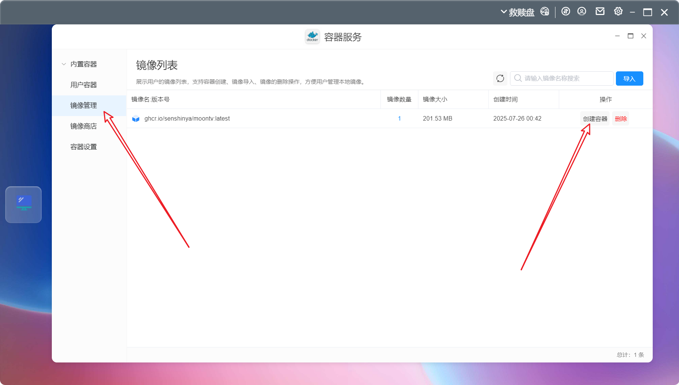
Task: Maximize the 容器服务 window
Action: [631, 36]
